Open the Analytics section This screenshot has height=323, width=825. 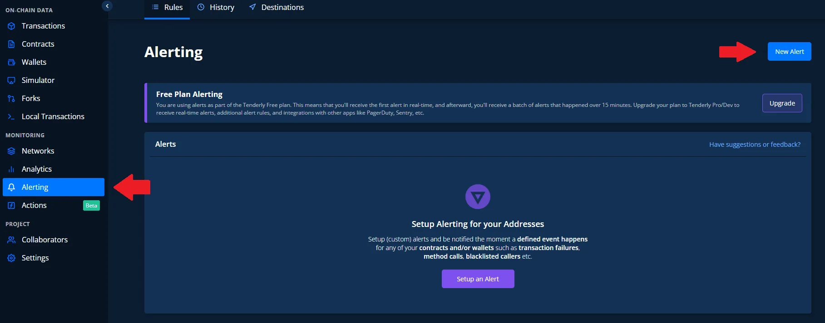(54, 169)
